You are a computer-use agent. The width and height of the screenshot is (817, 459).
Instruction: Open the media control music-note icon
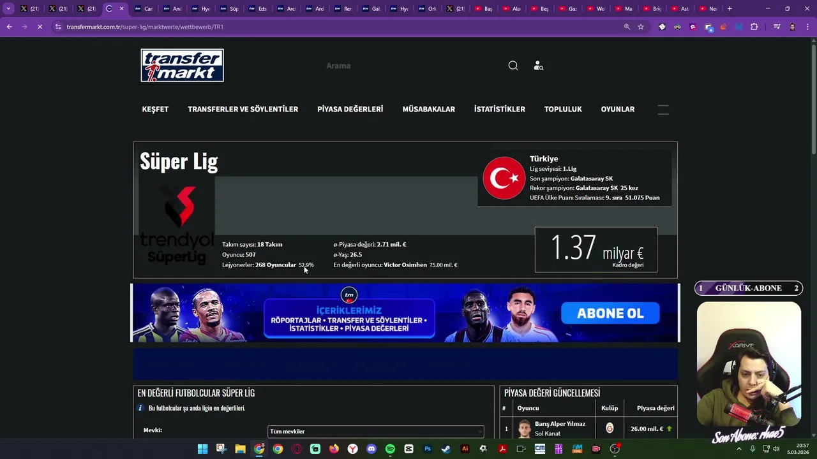pyautogui.click(x=777, y=27)
